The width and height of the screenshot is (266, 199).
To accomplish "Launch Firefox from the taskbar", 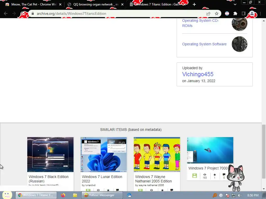I will tap(63, 195).
